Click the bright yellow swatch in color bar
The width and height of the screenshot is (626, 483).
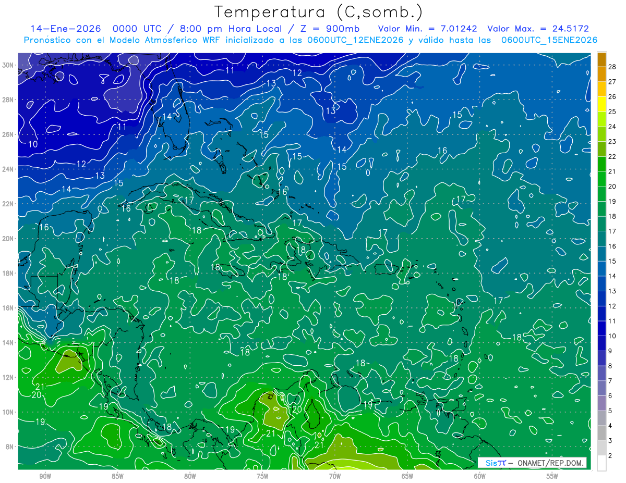[601, 104]
